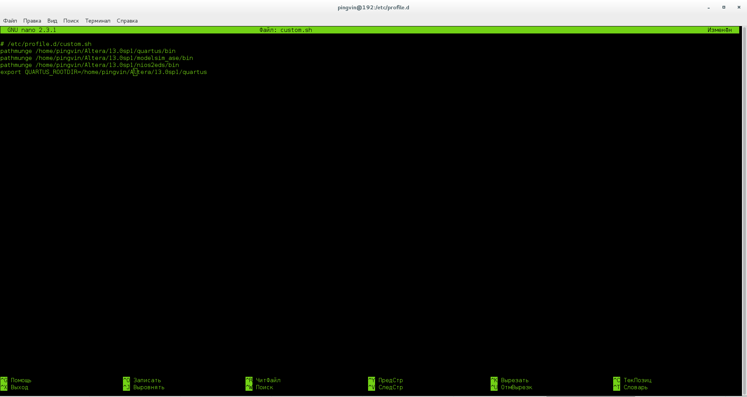Open the Справка menu
The image size is (747, 397).
pos(127,21)
